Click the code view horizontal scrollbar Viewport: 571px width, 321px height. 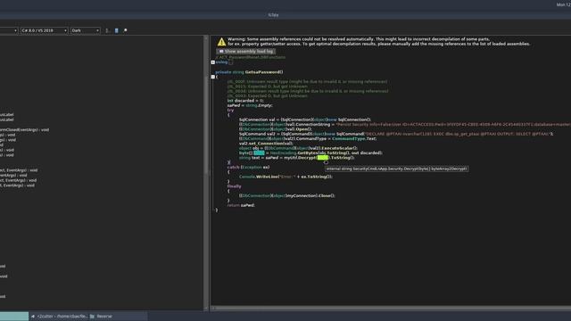pos(391,308)
